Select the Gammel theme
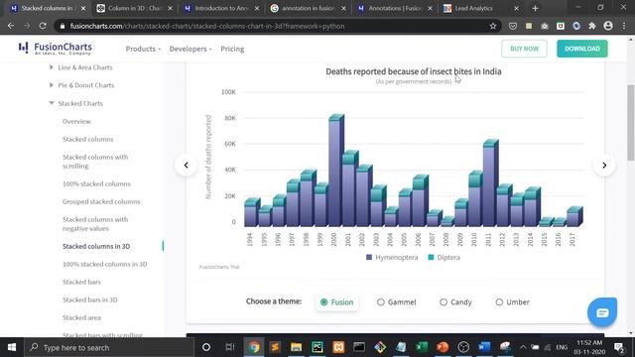The width and height of the screenshot is (635, 357). 397,301
